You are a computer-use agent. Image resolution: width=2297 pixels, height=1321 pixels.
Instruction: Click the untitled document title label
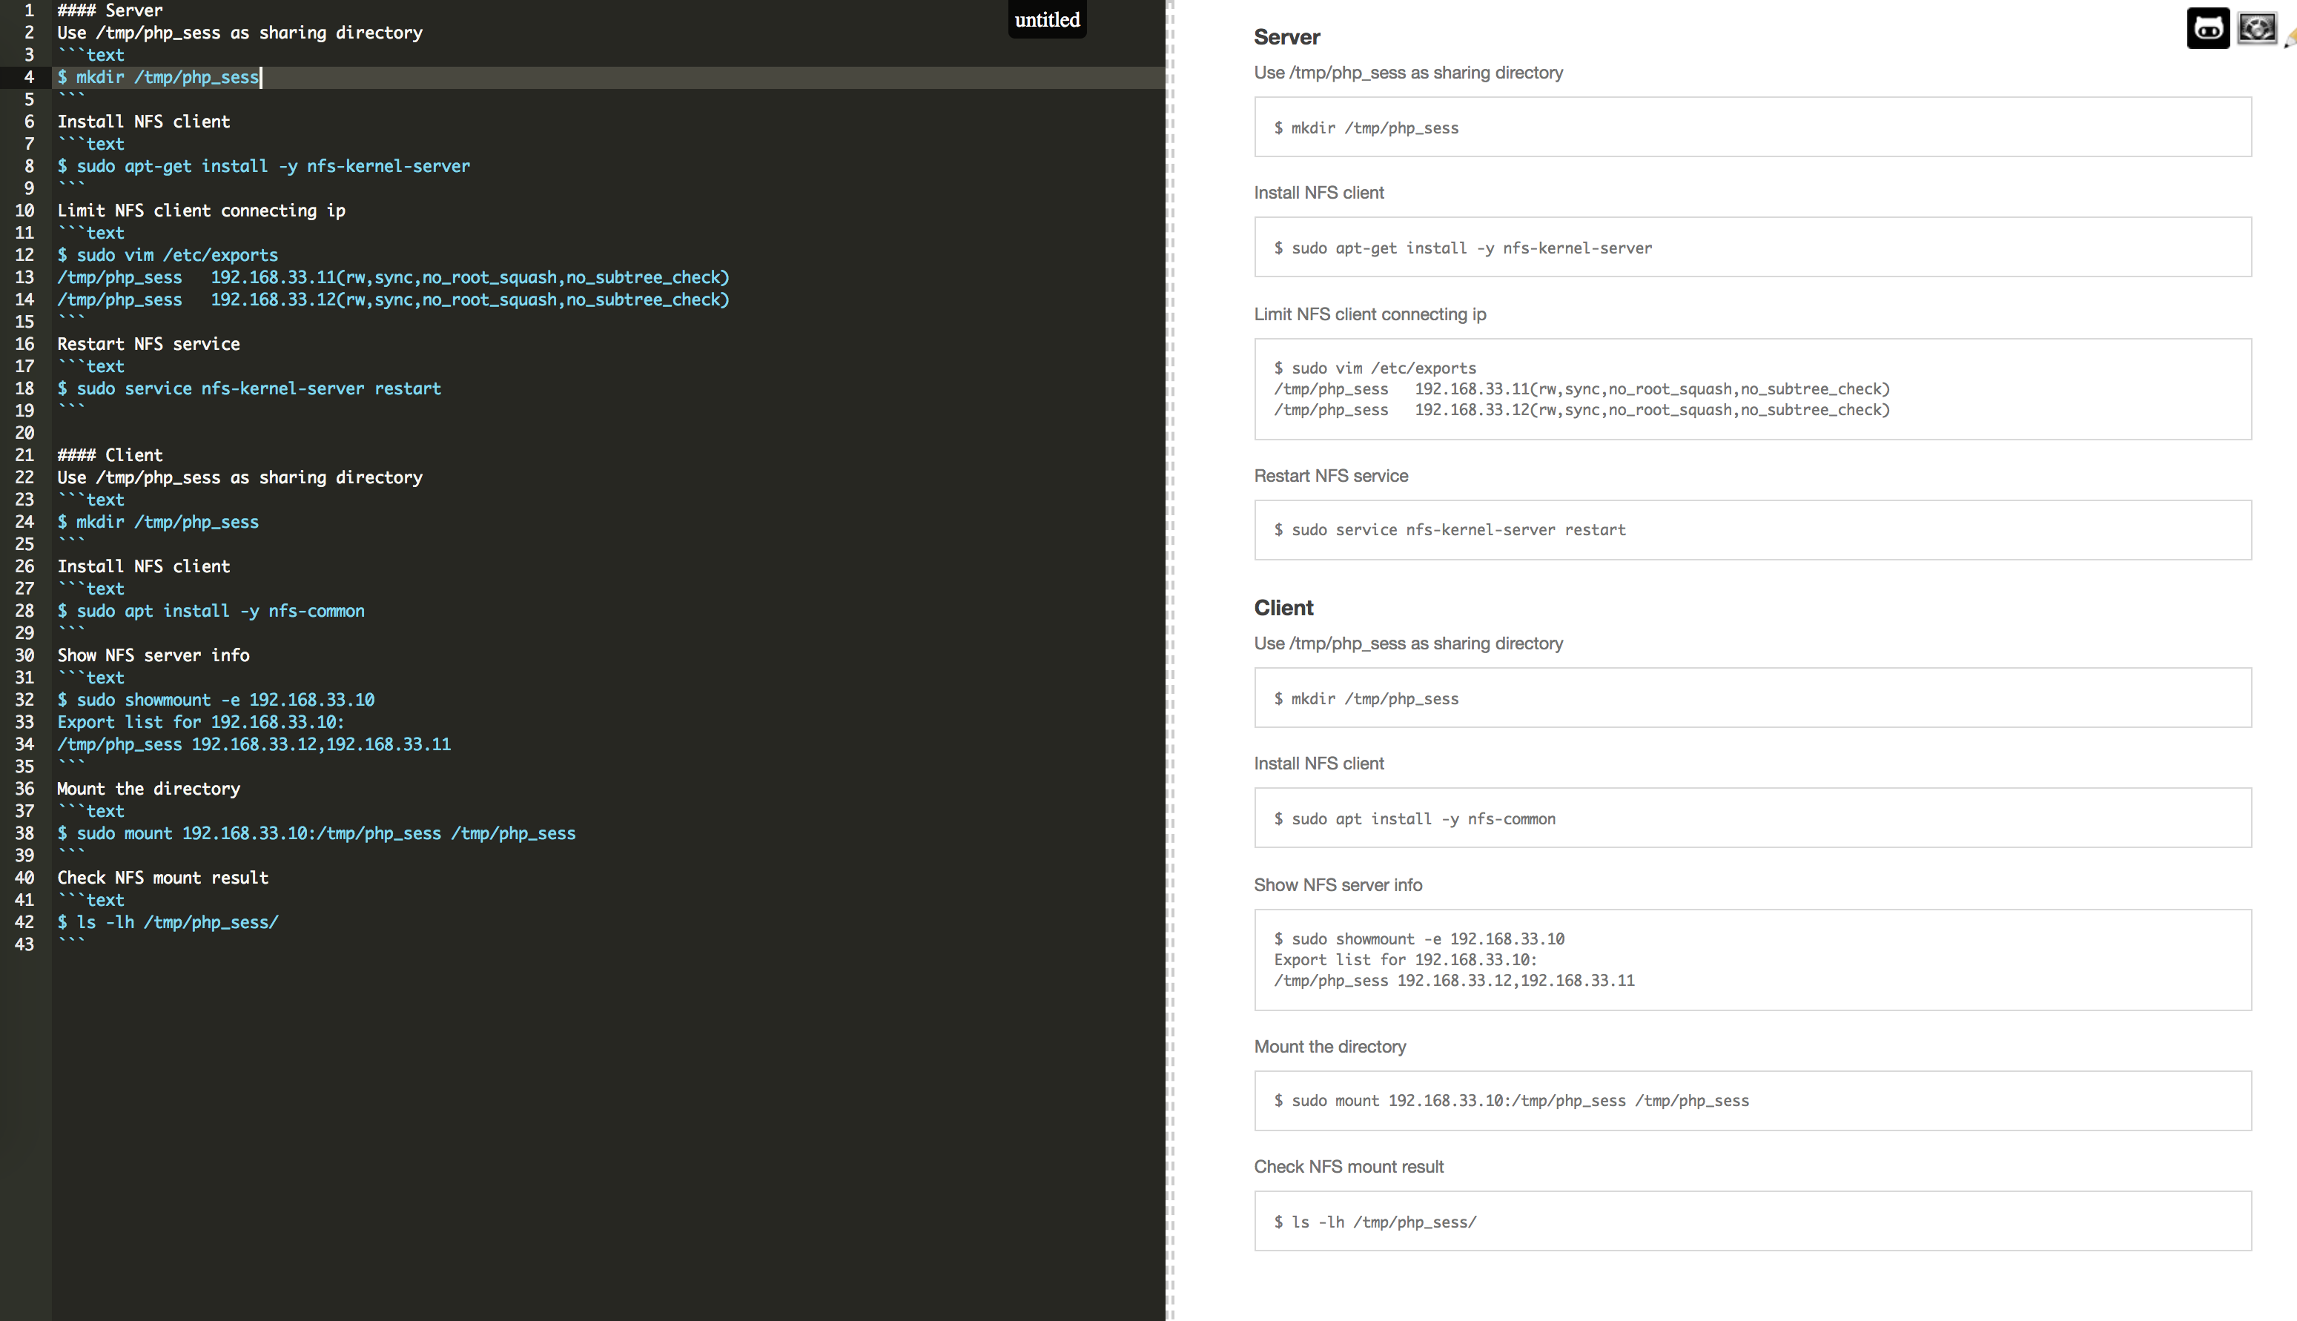pos(1047,19)
